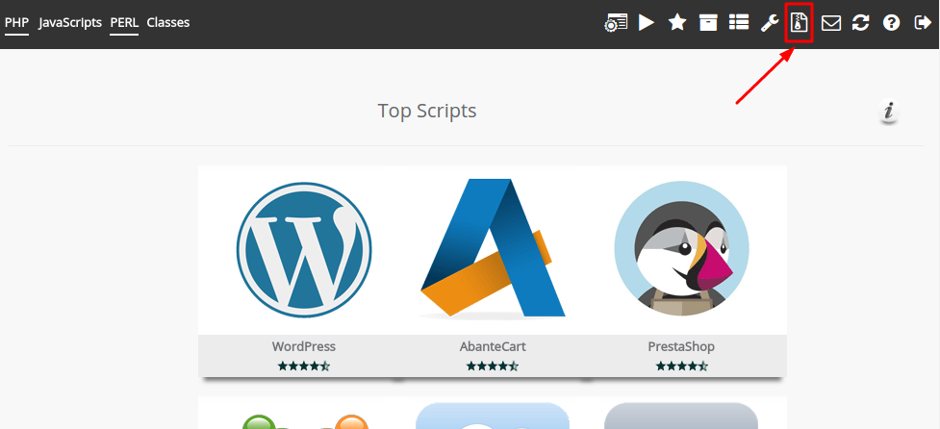This screenshot has width=940, height=429.
Task: Open the task list icon
Action: point(739,23)
